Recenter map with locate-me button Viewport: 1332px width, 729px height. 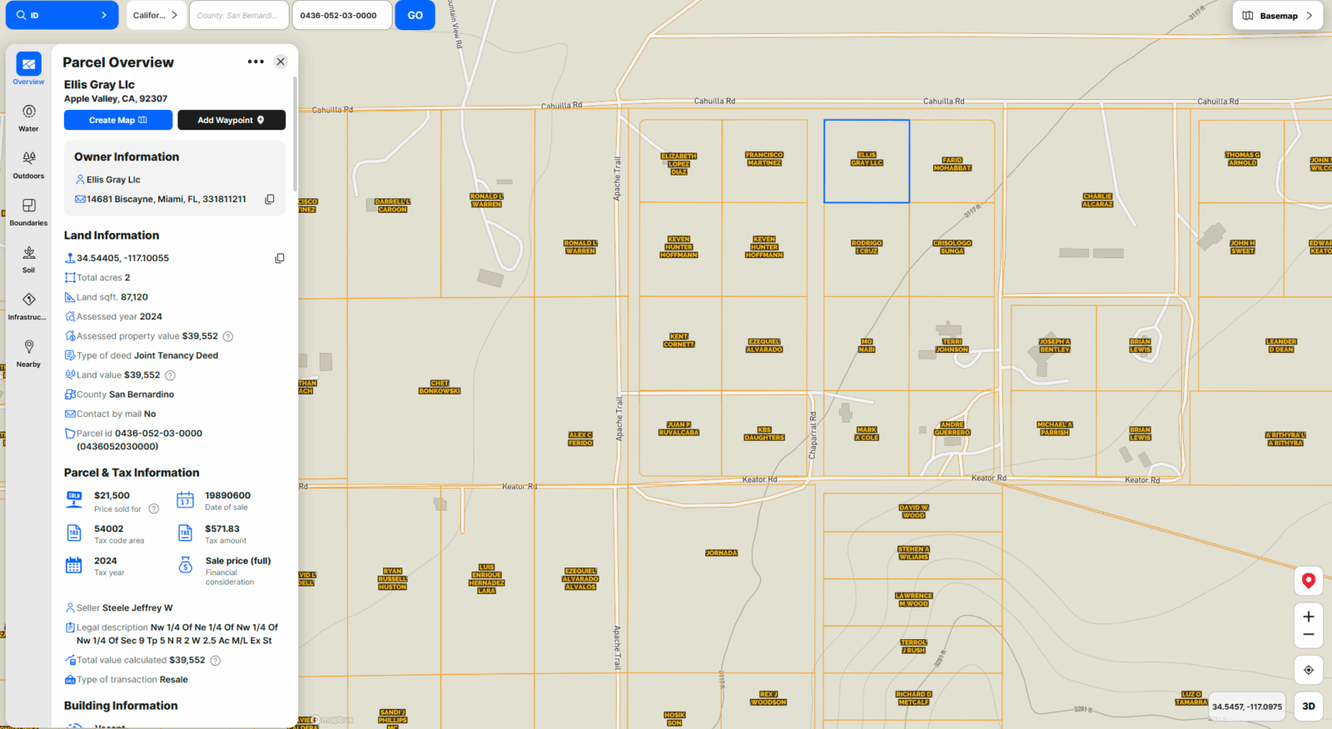click(x=1308, y=670)
